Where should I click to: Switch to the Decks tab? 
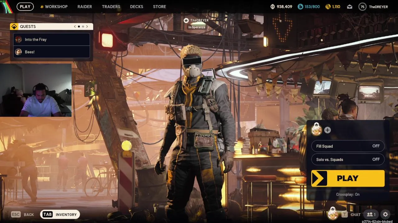click(x=137, y=7)
